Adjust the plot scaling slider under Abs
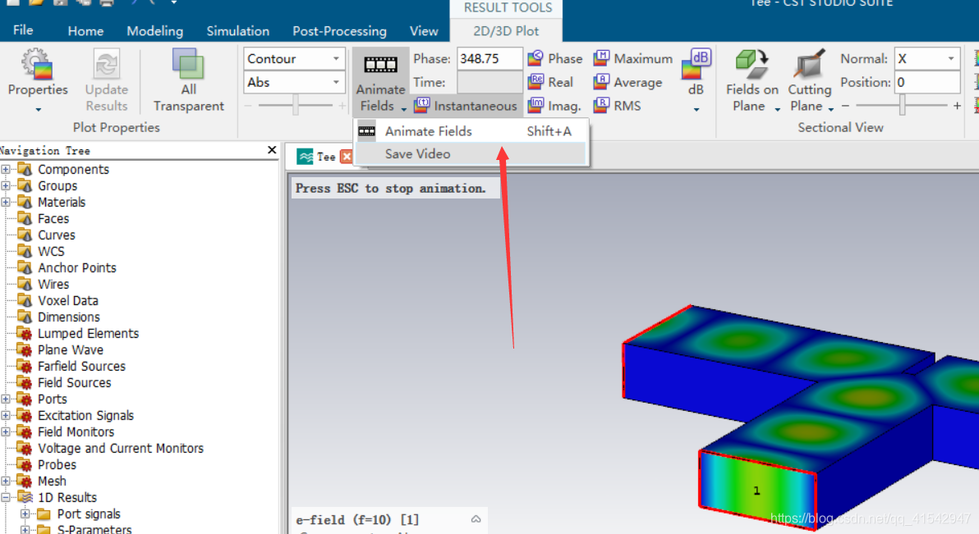979x534 pixels. [296, 106]
